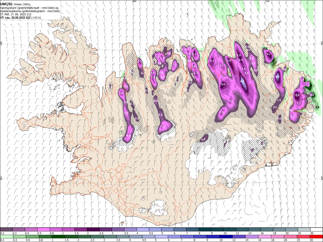Screen dimensions: 323x242
Task: Click the upper legend dark teal swatch labeled 8
Action: [205, 229]
